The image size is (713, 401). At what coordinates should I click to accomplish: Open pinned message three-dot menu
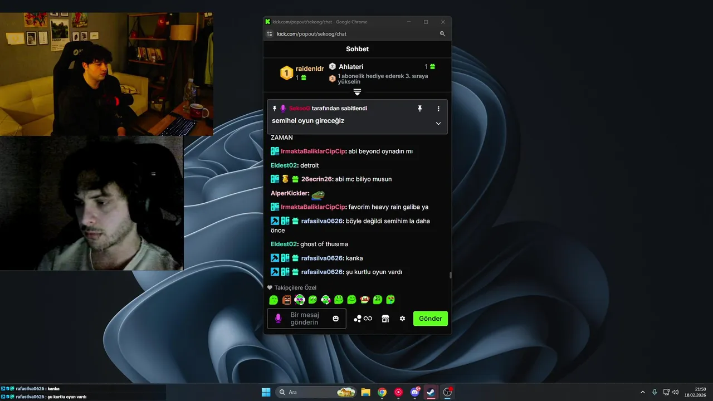tap(438, 109)
